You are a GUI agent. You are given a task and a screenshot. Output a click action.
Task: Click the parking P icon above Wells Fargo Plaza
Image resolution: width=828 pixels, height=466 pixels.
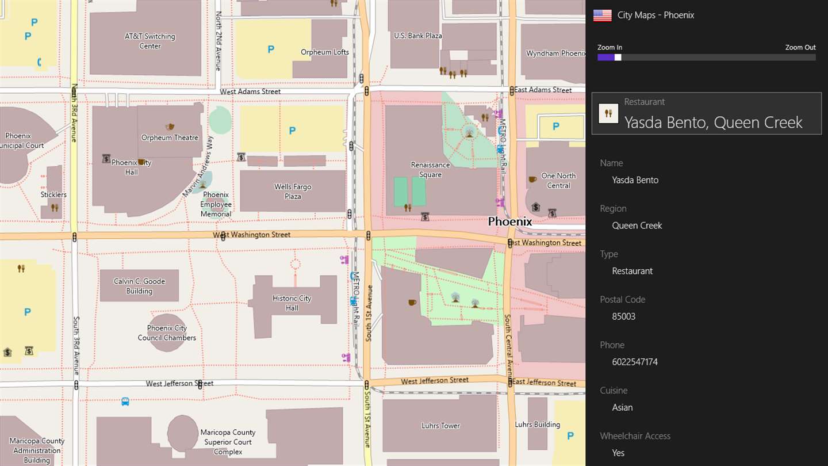[292, 131]
